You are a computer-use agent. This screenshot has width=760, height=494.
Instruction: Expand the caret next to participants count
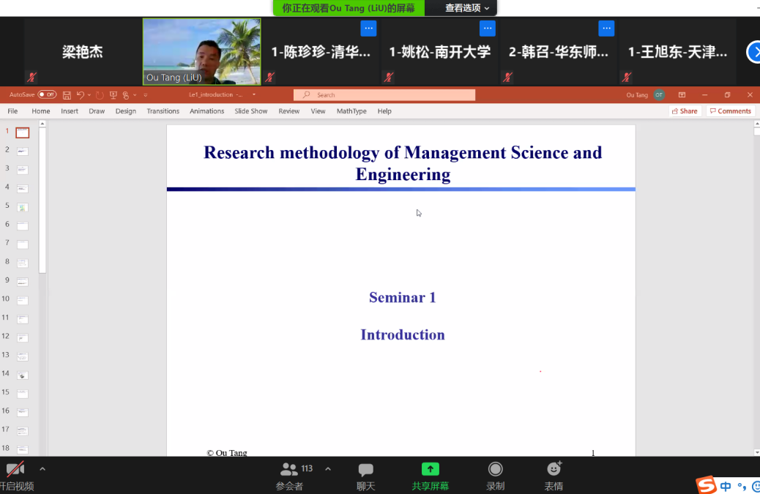click(x=327, y=469)
